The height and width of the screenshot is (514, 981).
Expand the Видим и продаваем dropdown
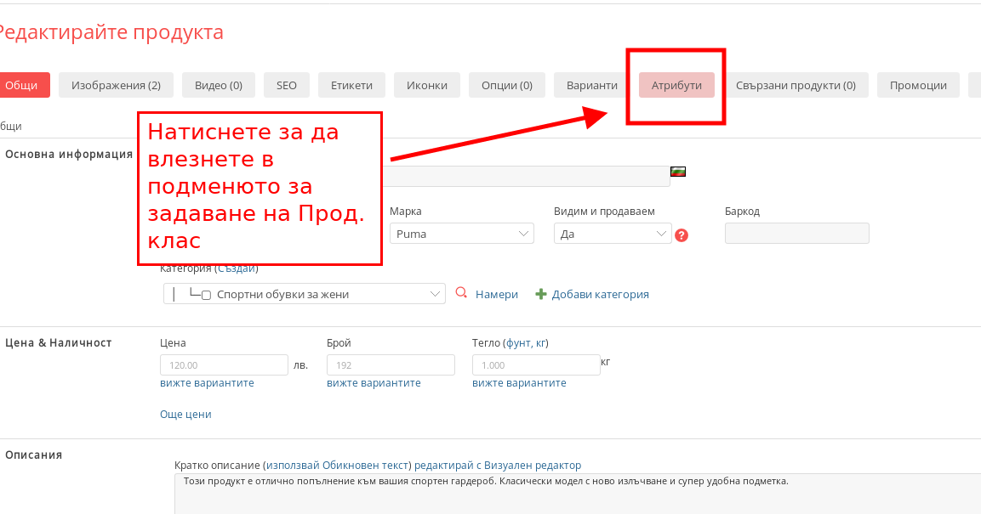click(612, 234)
